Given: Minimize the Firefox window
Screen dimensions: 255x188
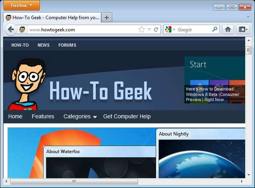Looking at the screenshot, I should click(219, 7).
